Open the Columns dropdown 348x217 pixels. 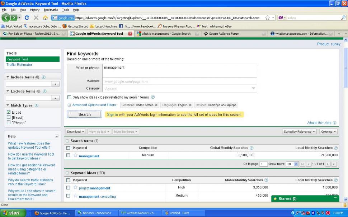click(328, 132)
